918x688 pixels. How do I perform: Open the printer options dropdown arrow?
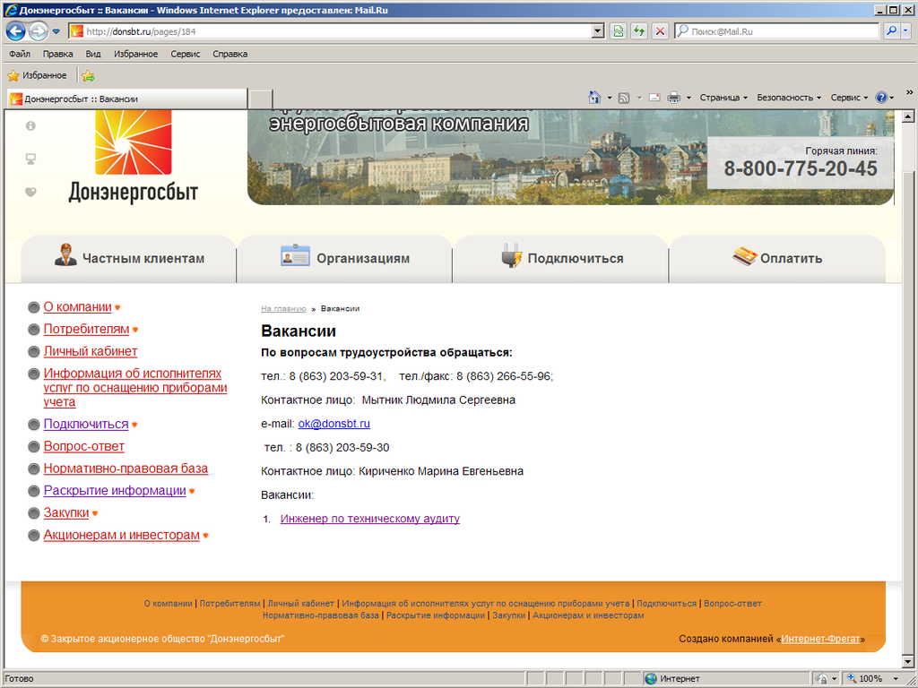point(688,98)
